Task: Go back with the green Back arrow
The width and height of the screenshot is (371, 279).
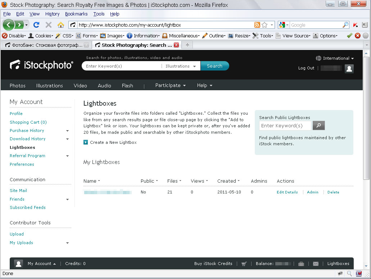Action: click(x=9, y=24)
